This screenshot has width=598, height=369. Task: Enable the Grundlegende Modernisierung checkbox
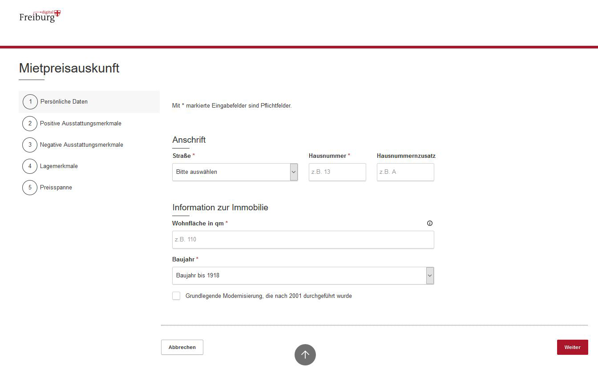tap(177, 296)
